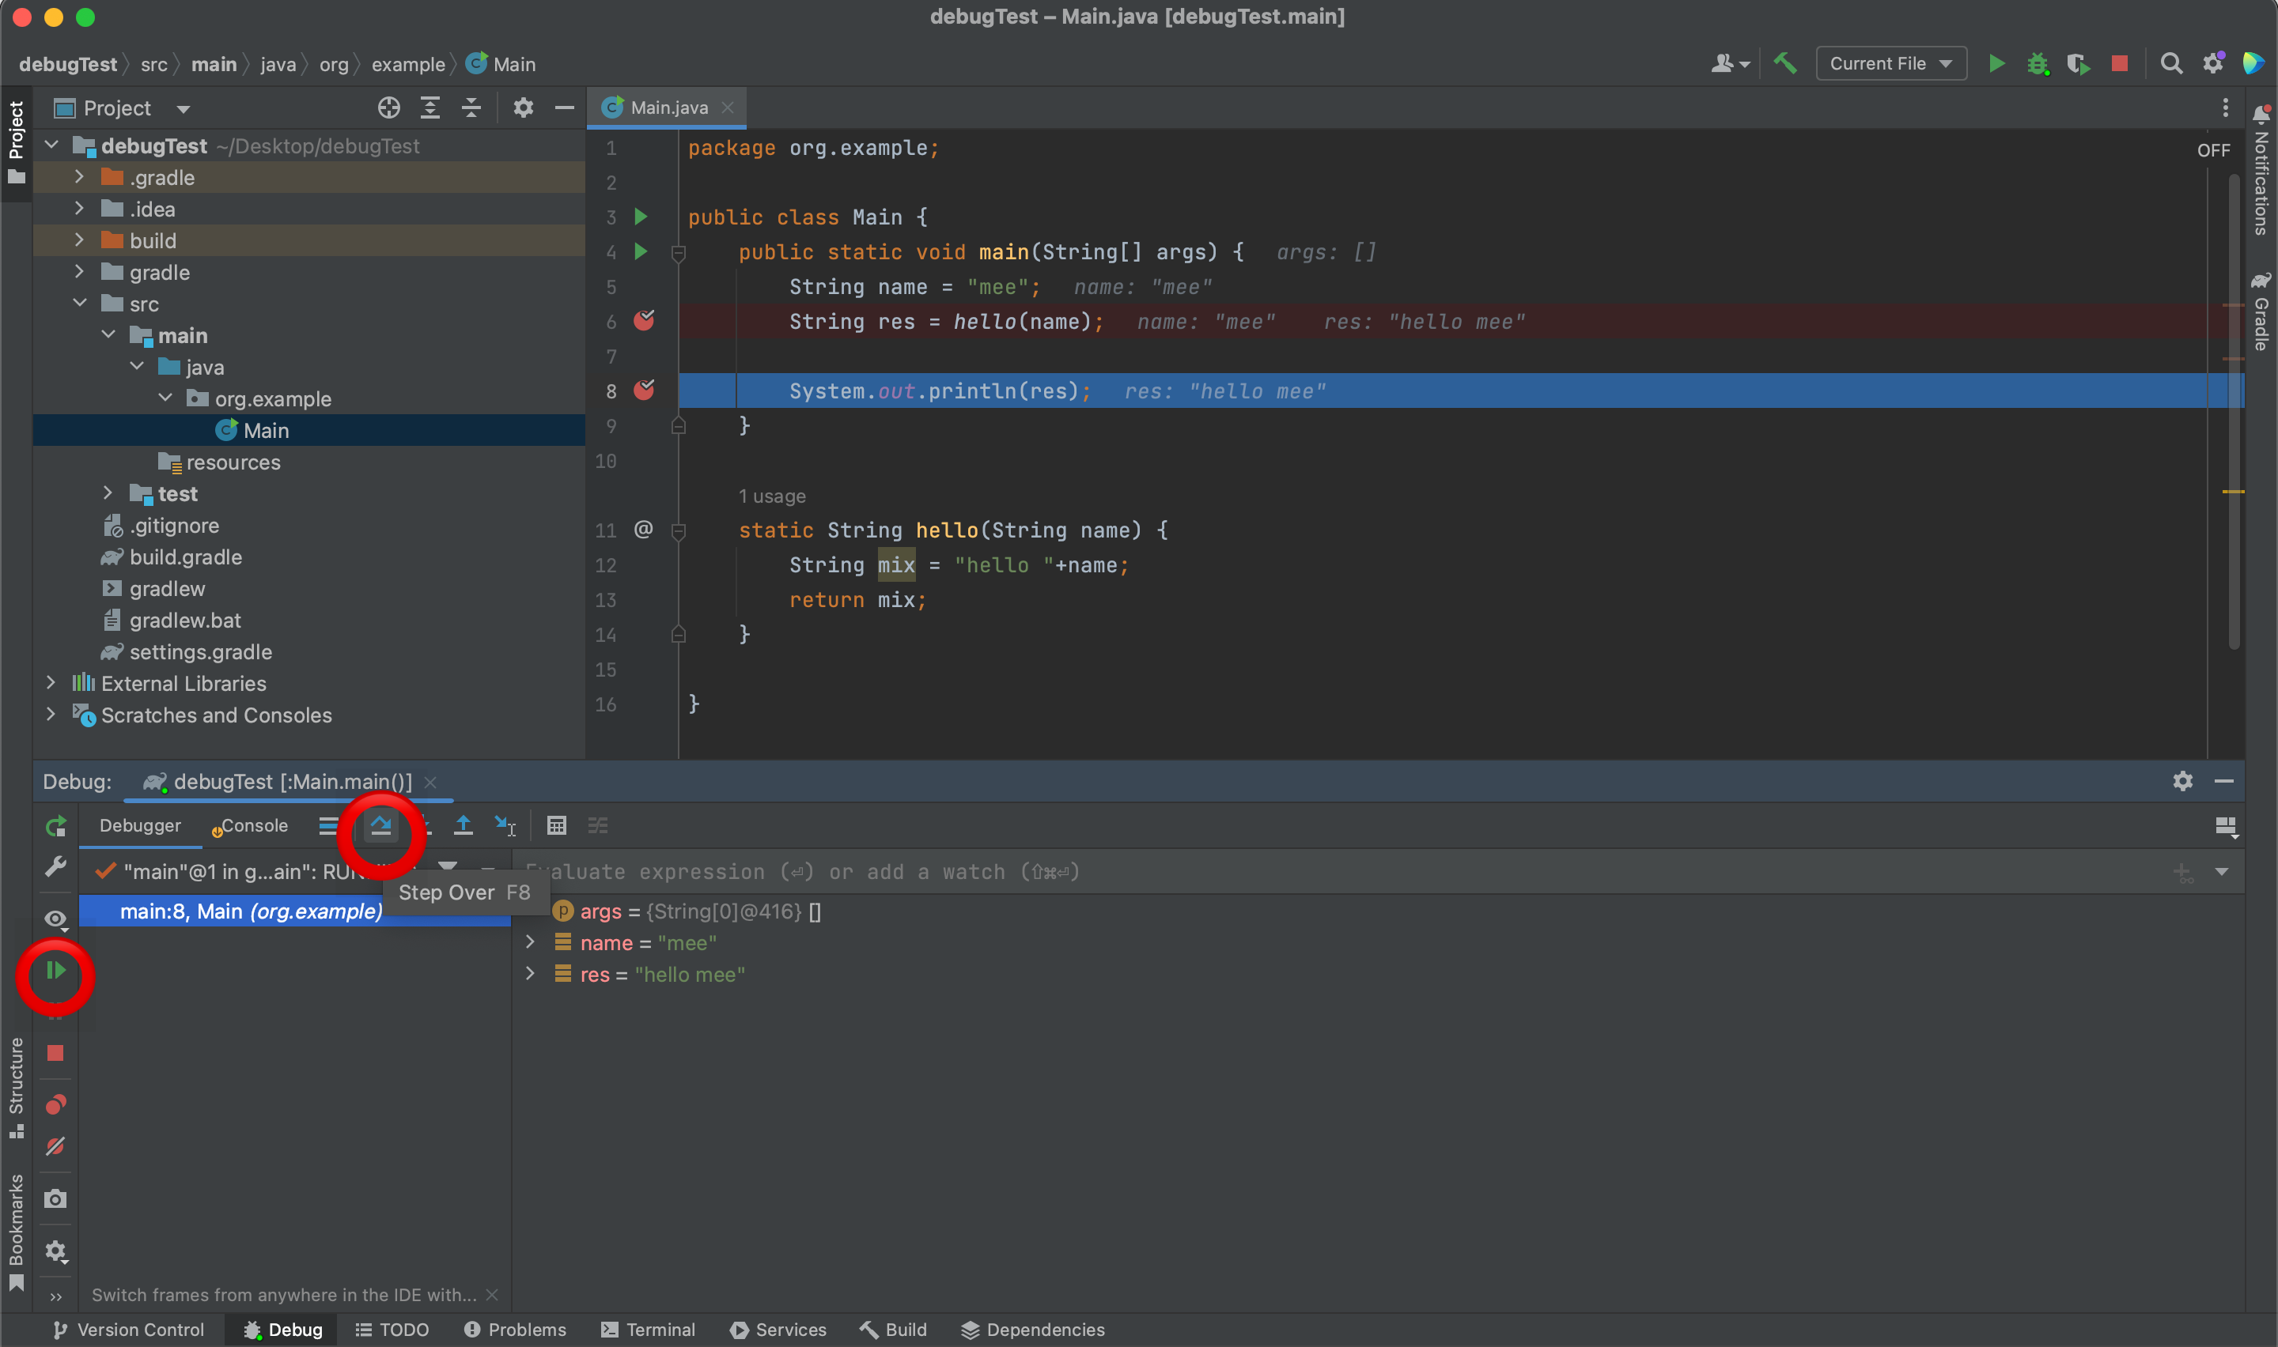
Task: Toggle the breakpoint on line 8
Action: pos(644,391)
